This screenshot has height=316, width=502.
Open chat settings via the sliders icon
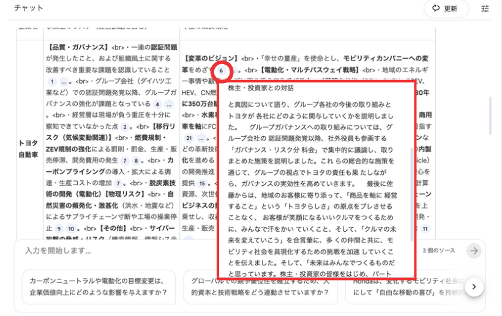(485, 9)
